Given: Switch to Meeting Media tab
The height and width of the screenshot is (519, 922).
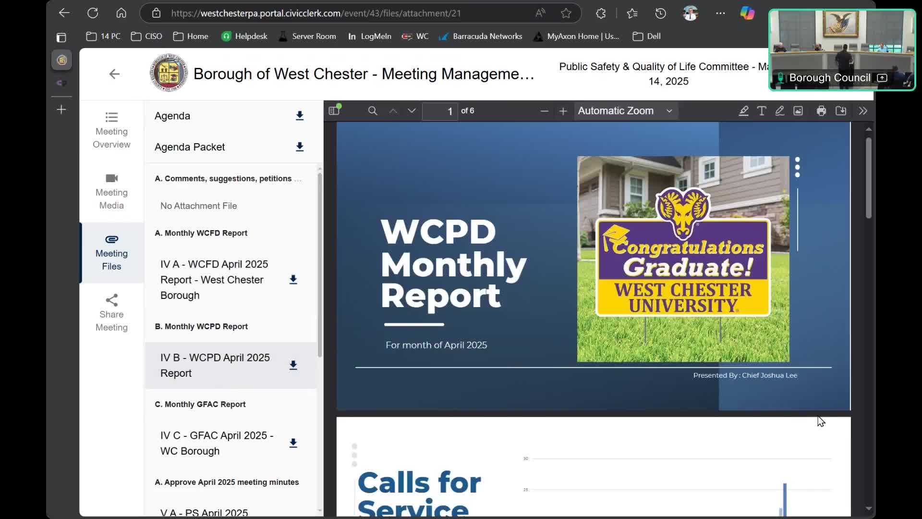Looking at the screenshot, I should (111, 191).
